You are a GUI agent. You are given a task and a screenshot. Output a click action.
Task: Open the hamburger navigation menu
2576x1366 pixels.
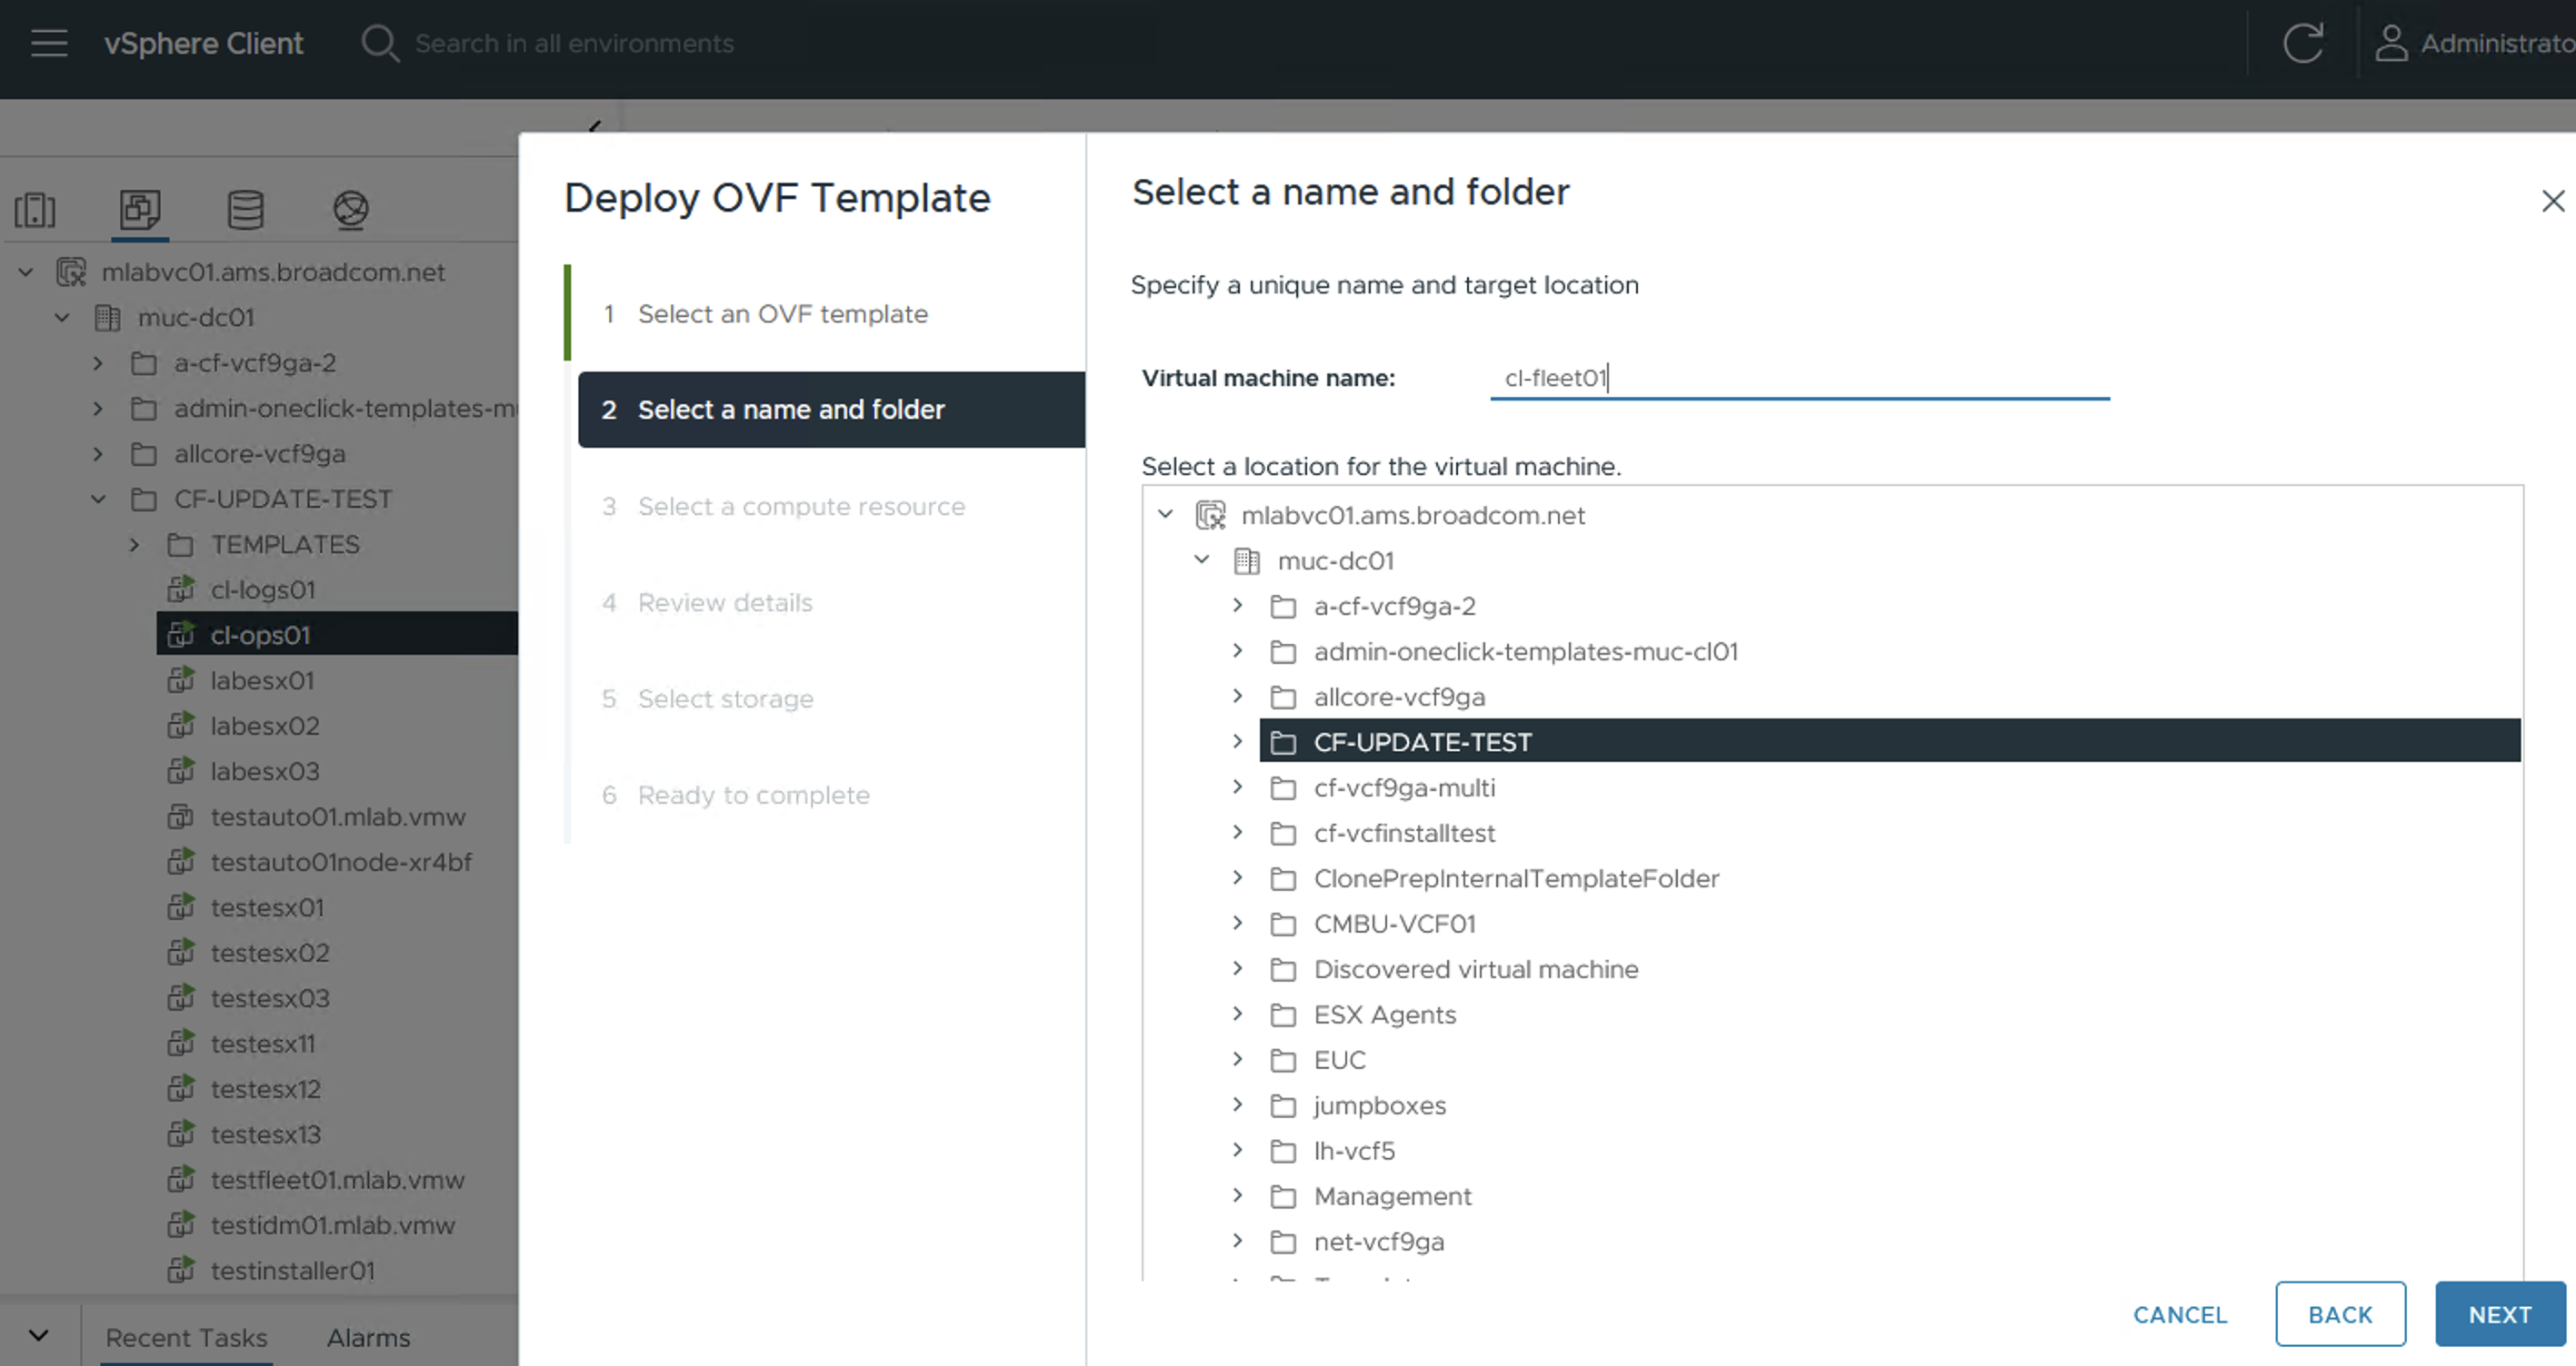(48, 43)
